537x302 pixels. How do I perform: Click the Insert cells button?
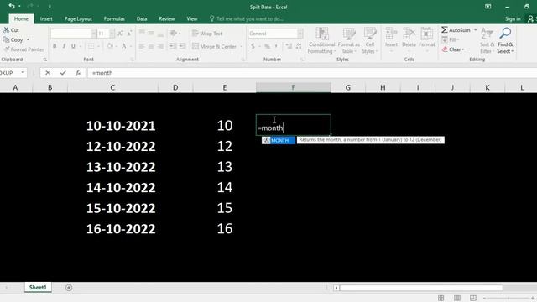coord(391,40)
